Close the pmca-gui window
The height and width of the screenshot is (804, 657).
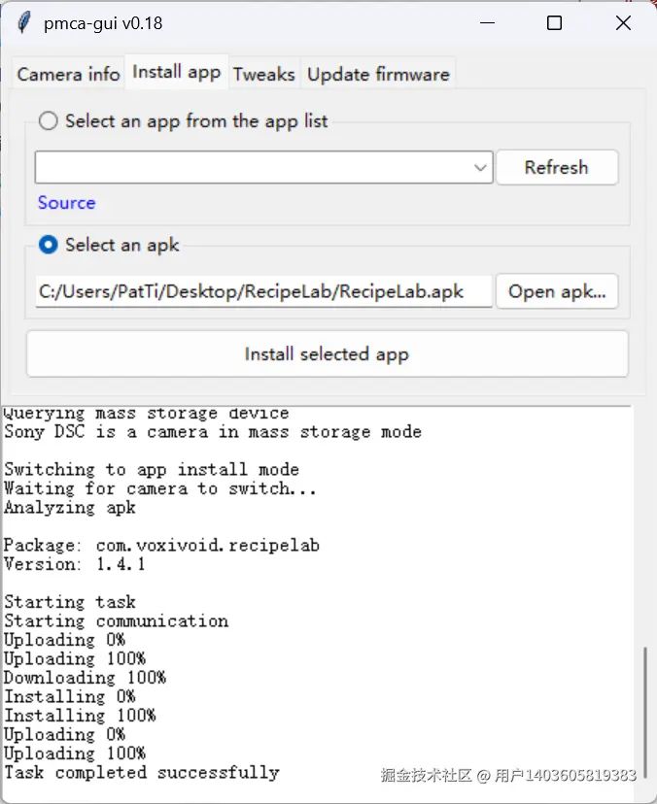[623, 23]
